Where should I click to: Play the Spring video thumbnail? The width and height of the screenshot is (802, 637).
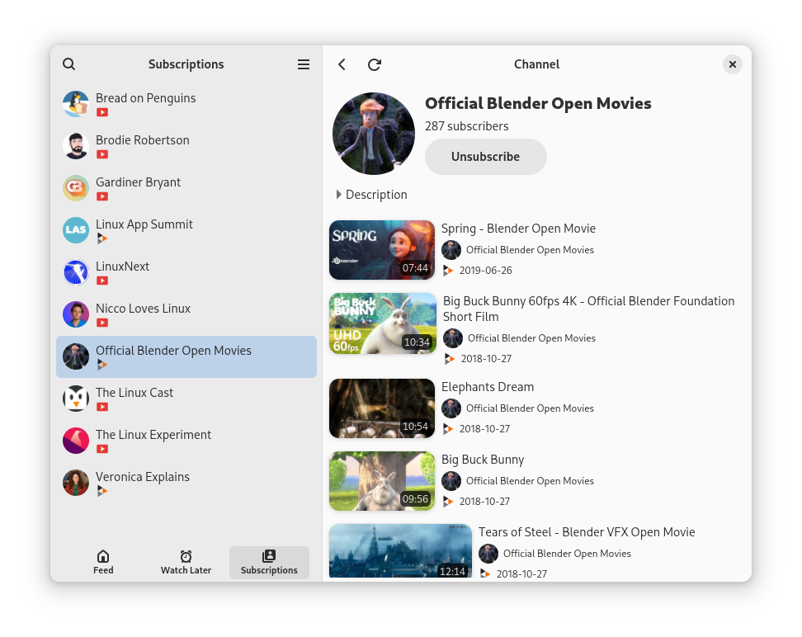(381, 250)
